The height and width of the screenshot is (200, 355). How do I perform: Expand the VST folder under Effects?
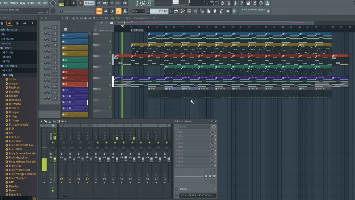(x=8, y=61)
